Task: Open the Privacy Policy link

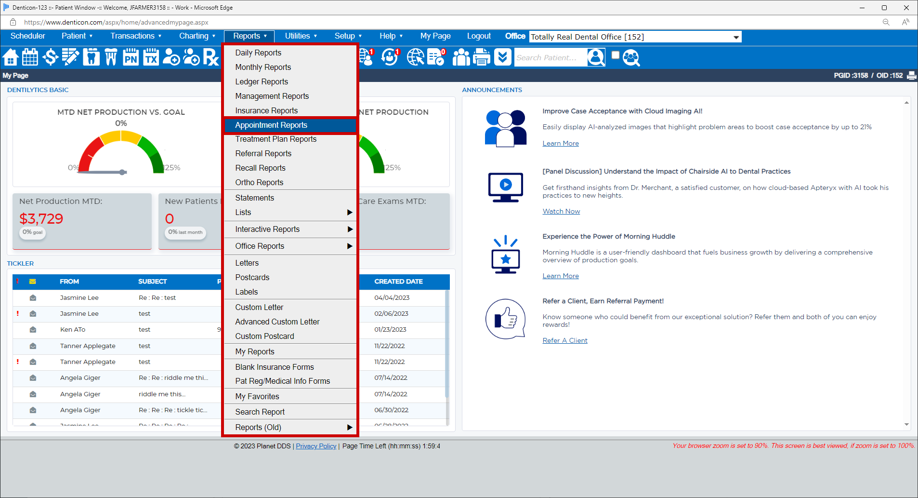Action: [316, 446]
